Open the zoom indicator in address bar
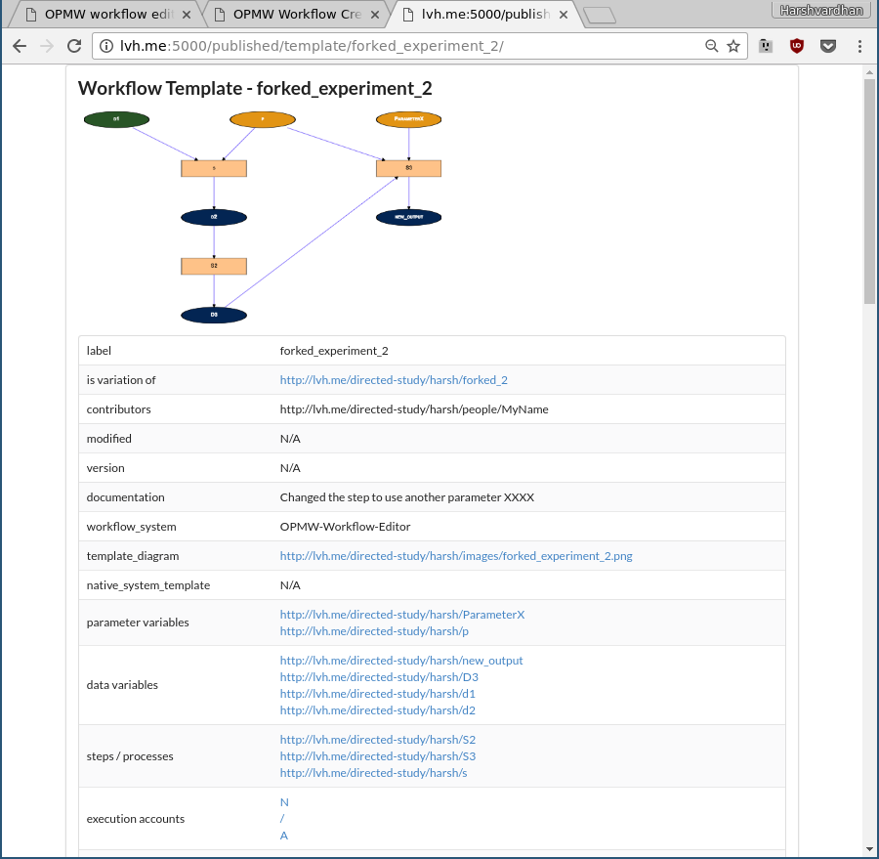 [711, 46]
